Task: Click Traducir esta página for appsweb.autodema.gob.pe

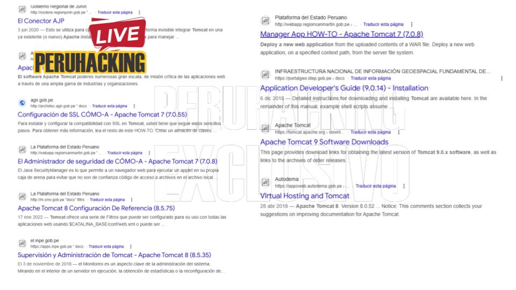Action: coord(376,186)
